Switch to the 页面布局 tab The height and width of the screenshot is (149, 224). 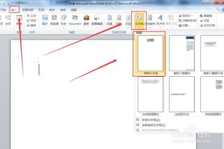click(x=28, y=10)
